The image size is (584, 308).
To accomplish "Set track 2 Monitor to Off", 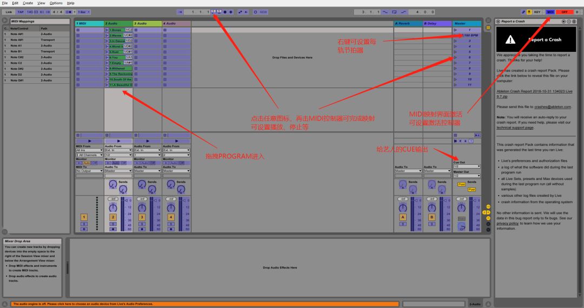I will tap(123, 163).
